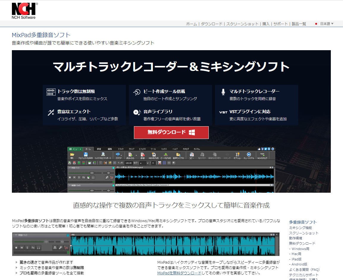Click the テンポ 120.00 tempo field
The height and width of the screenshot is (280, 343).
tap(129, 163)
